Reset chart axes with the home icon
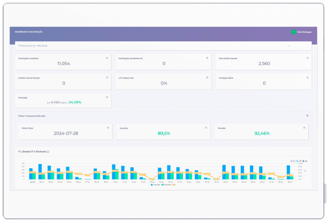329x222 pixels. point(303,161)
